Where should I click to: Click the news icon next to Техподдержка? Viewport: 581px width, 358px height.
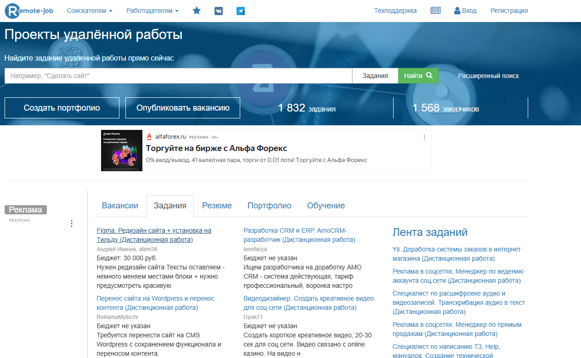(x=435, y=11)
